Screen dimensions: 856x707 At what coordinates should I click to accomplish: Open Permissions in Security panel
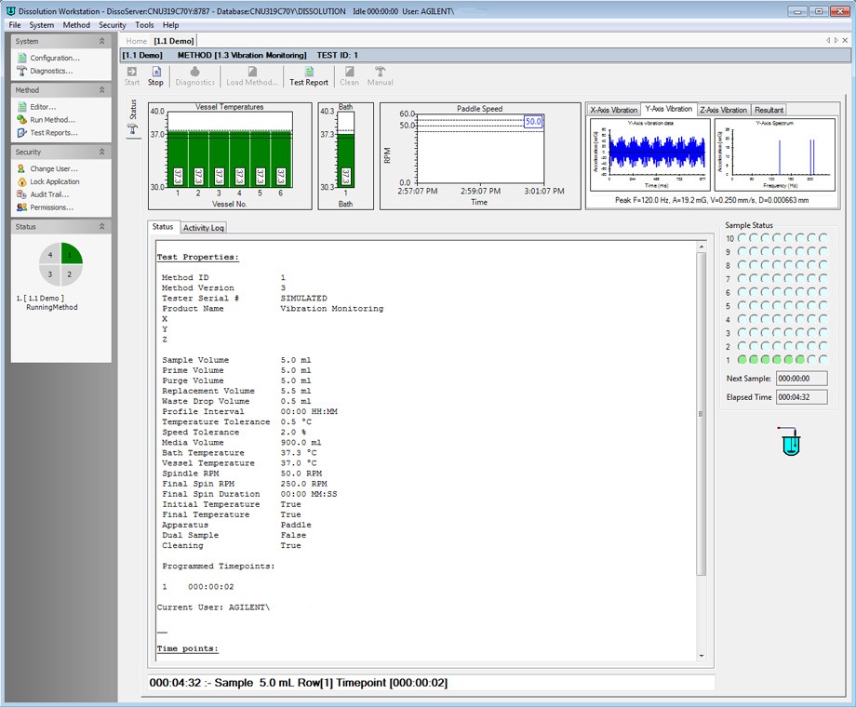coord(51,207)
